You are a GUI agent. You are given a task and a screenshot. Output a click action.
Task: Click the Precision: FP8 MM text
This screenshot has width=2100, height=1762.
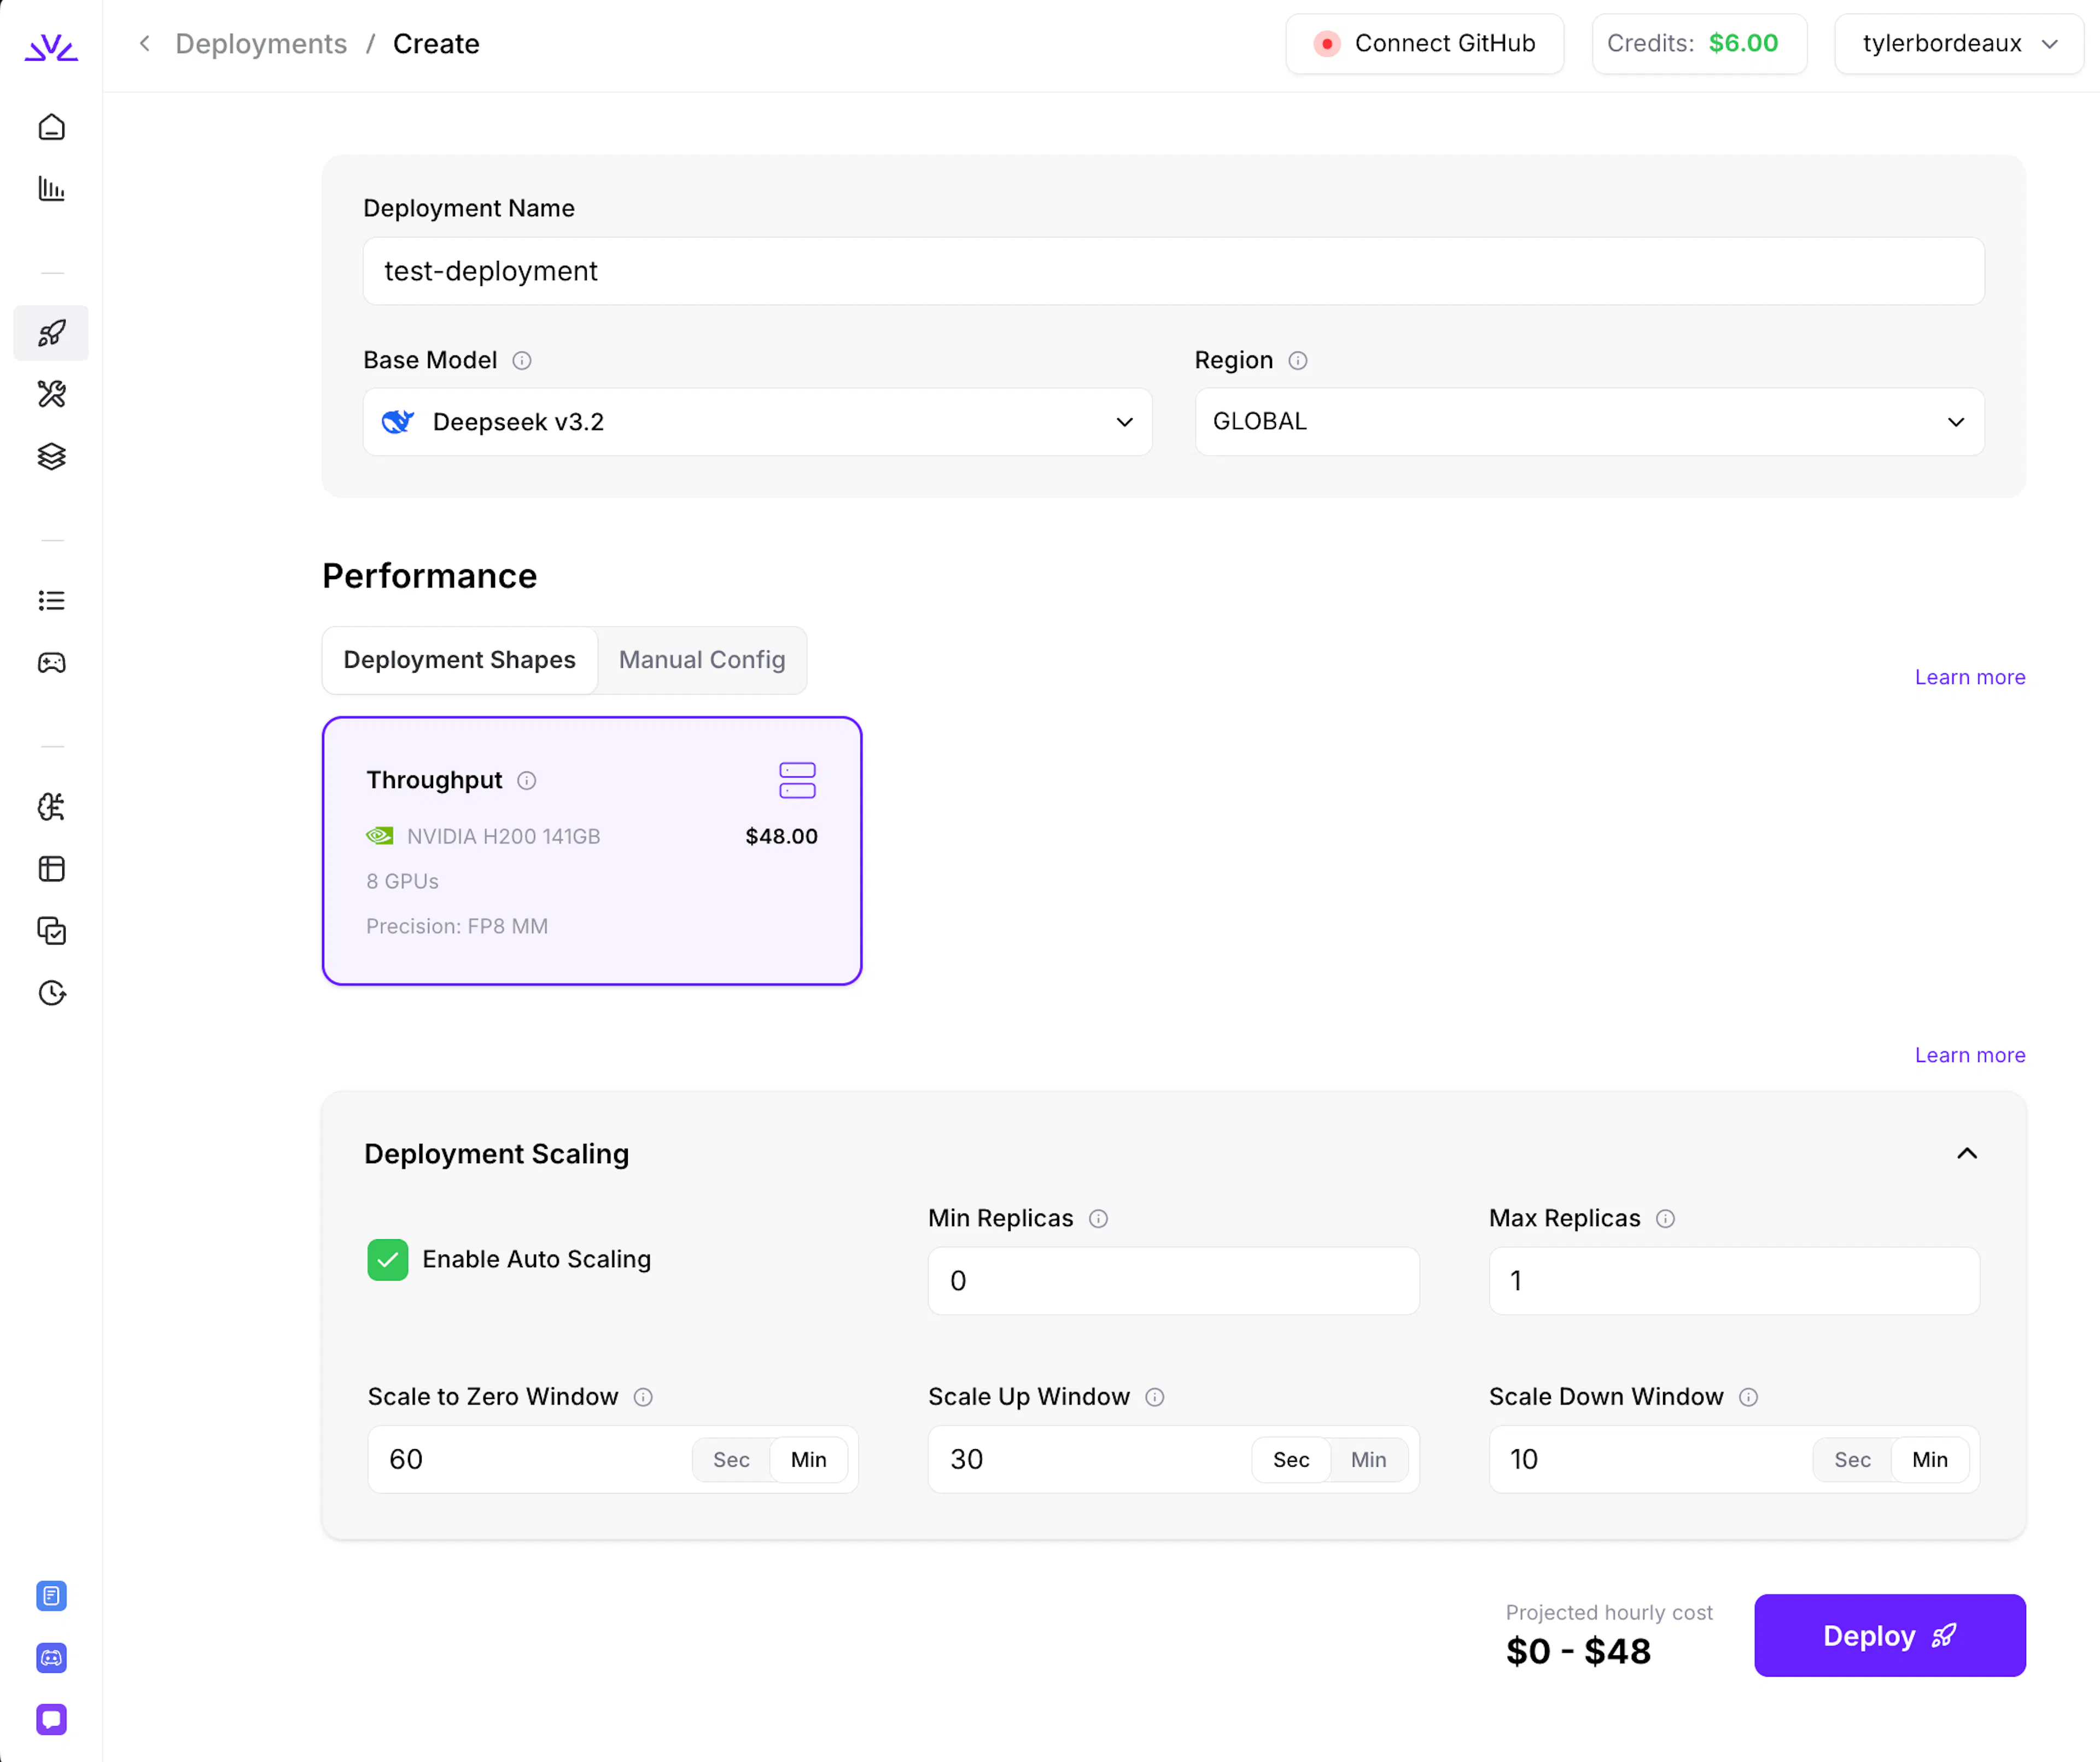pos(457,926)
